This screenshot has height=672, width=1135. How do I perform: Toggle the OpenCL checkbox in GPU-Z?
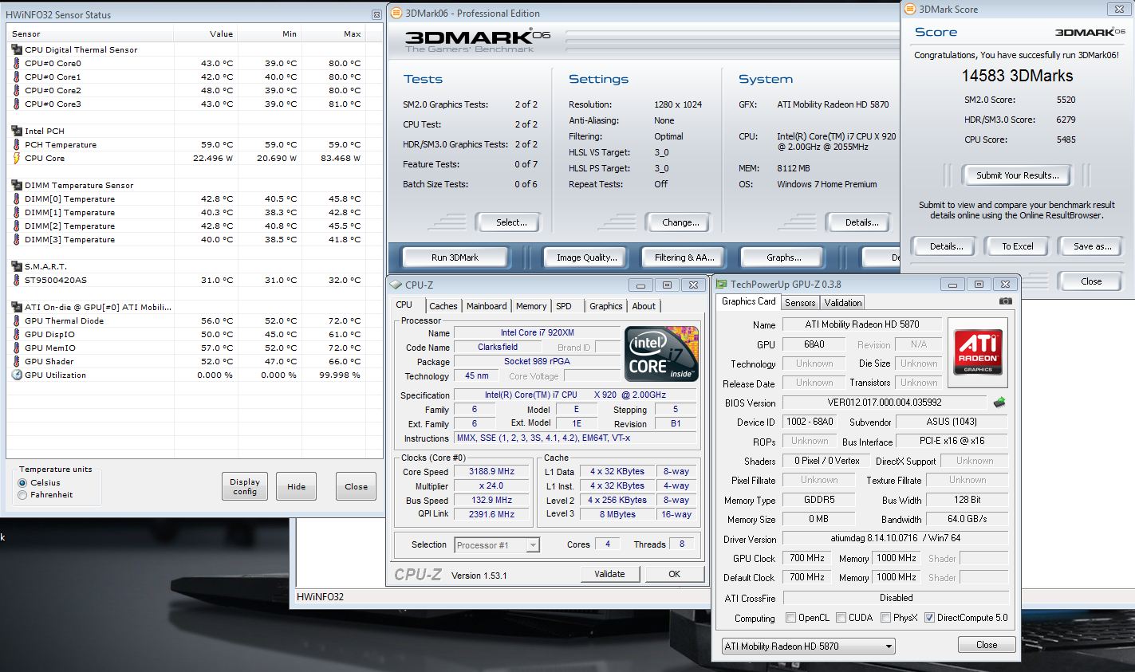(790, 618)
